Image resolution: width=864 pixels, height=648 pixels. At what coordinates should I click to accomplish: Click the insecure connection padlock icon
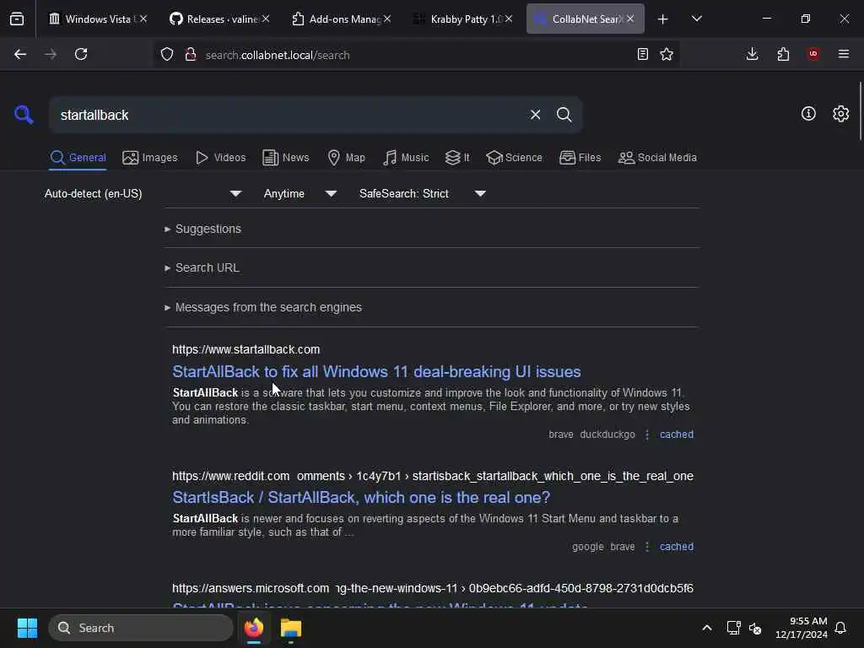coord(191,54)
